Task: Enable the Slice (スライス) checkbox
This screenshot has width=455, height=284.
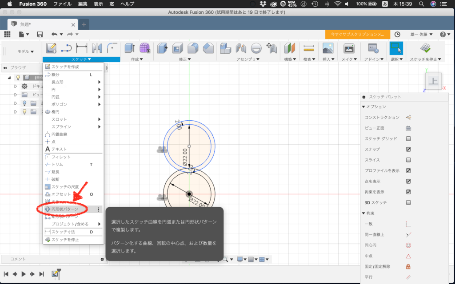Action: [408, 160]
